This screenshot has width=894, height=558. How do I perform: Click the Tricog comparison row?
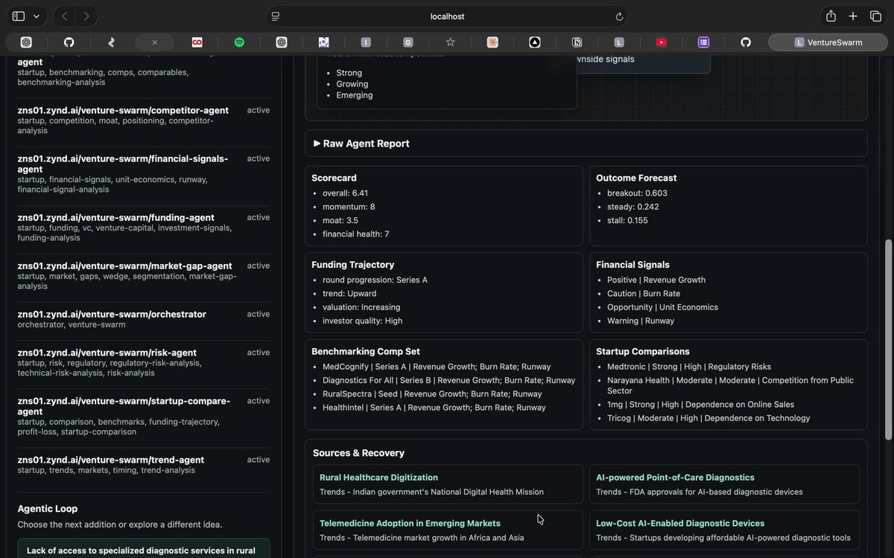[x=708, y=418]
